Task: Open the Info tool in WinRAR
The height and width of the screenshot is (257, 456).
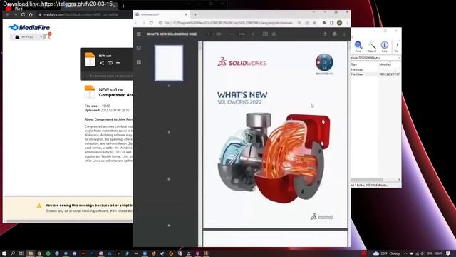Action: pyautogui.click(x=385, y=46)
